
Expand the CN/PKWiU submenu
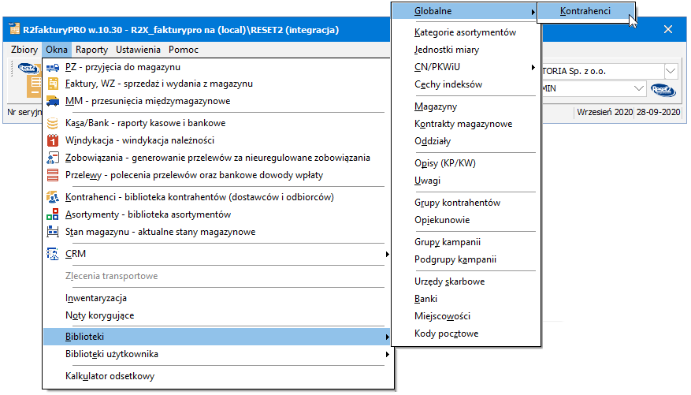465,67
